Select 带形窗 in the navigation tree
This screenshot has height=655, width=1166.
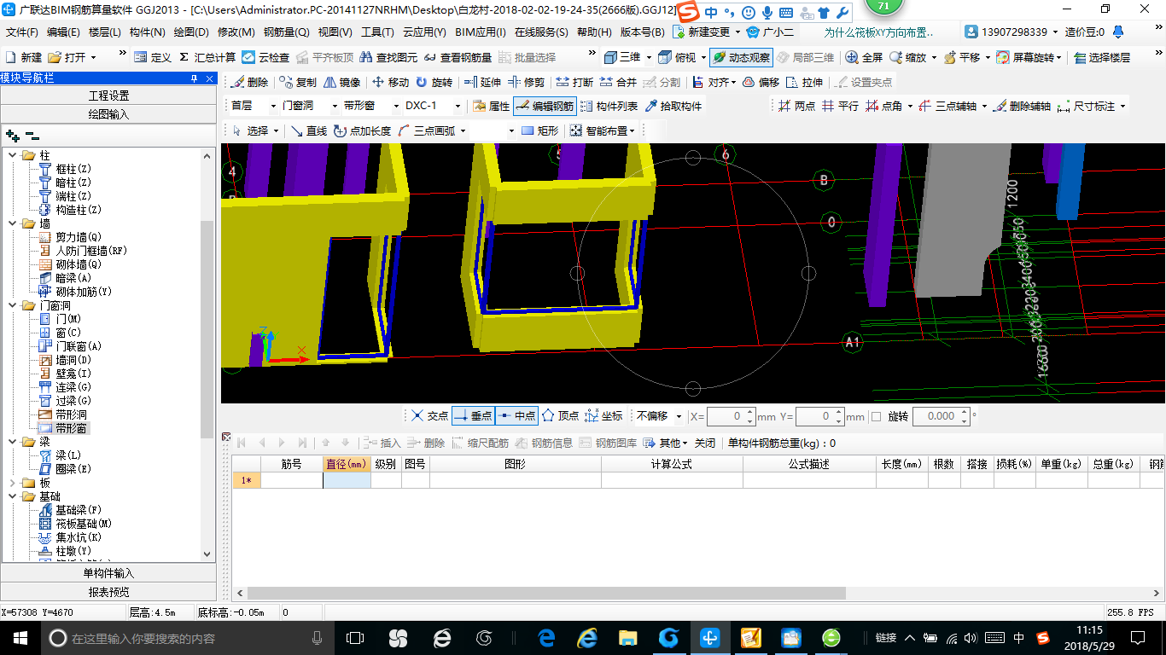coord(71,428)
